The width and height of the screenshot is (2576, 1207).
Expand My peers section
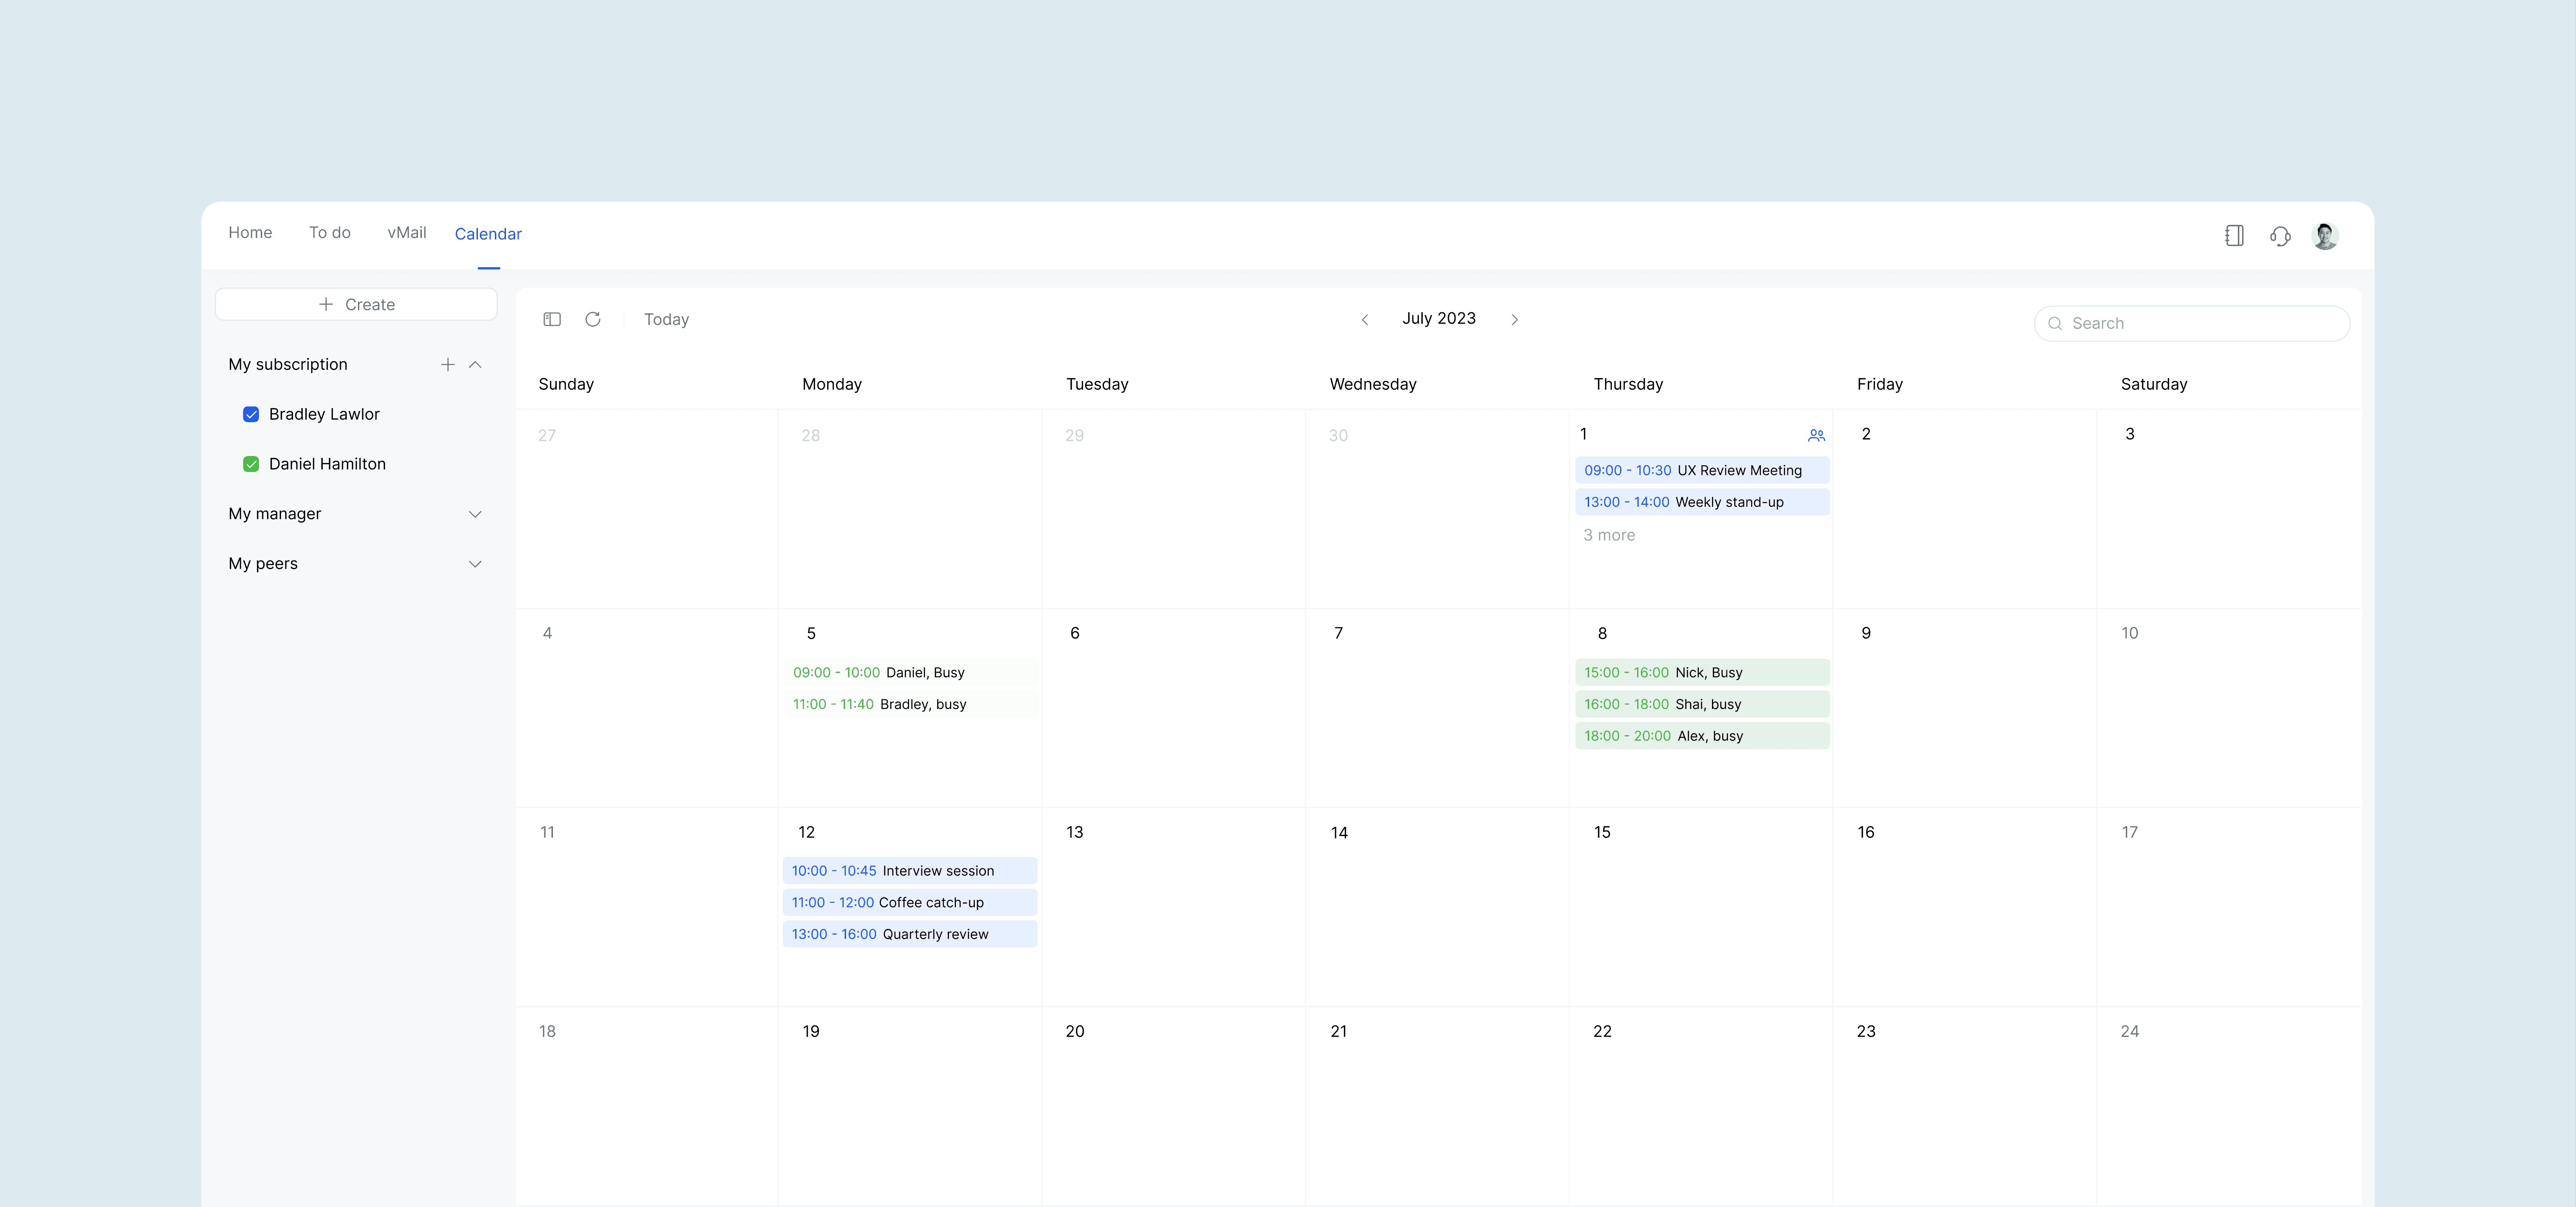(475, 564)
